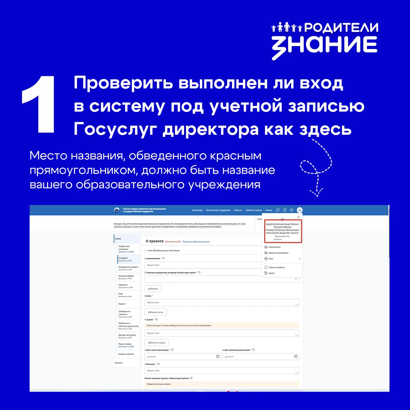Close the profile popup with the X
Viewport: 410px width, 410px height.
coord(299,217)
